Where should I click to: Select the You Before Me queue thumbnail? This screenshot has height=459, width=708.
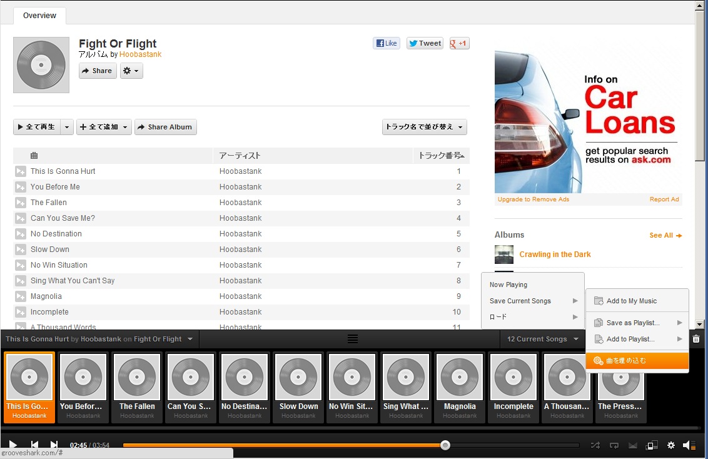(x=83, y=388)
